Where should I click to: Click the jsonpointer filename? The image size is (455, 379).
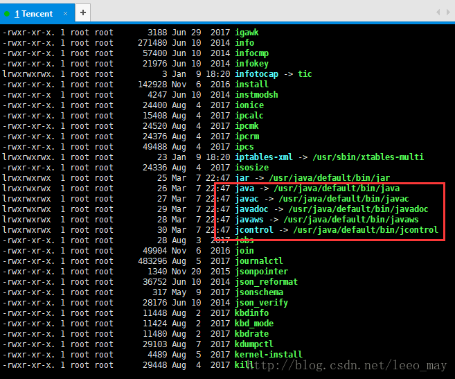262,272
